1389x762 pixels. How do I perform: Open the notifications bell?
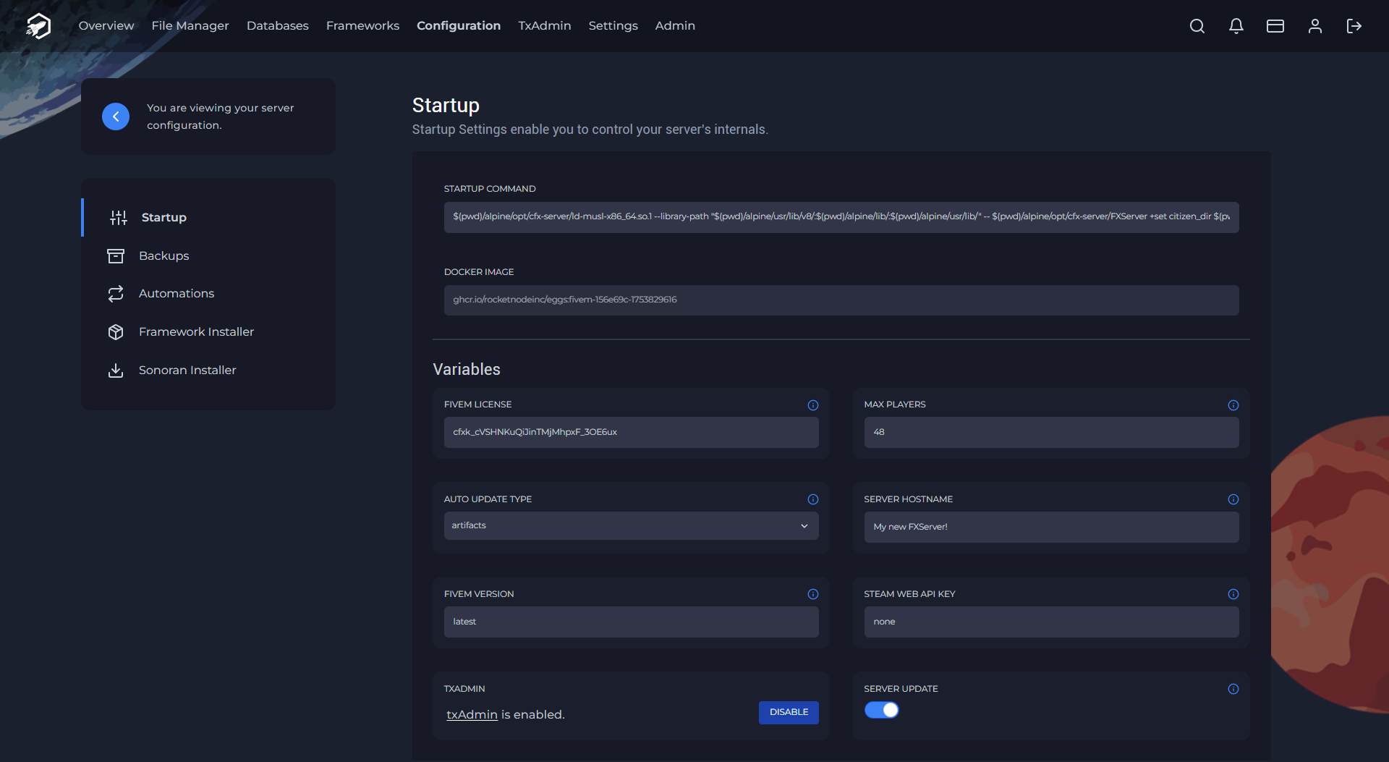[1236, 26]
